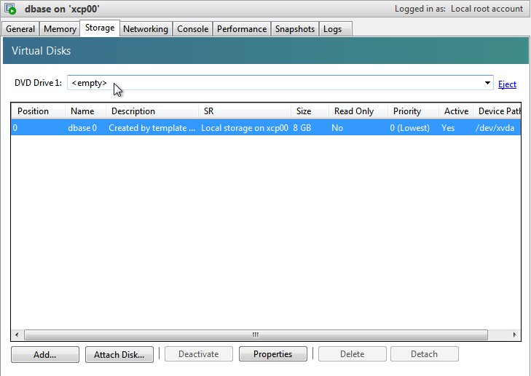The image size is (531, 376).
Task: Click the horizontal scrollbar thumb
Action: click(x=256, y=335)
